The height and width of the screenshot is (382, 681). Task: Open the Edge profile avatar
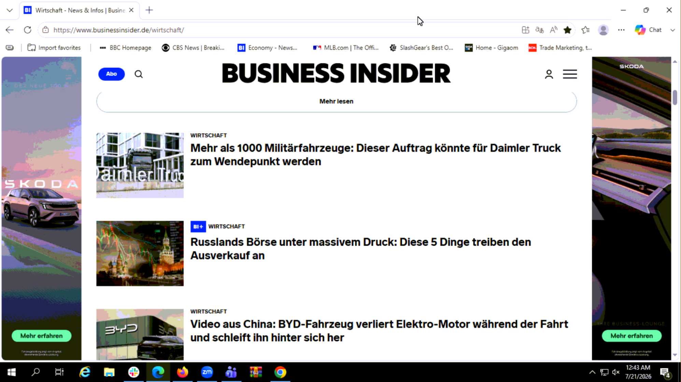(603, 30)
